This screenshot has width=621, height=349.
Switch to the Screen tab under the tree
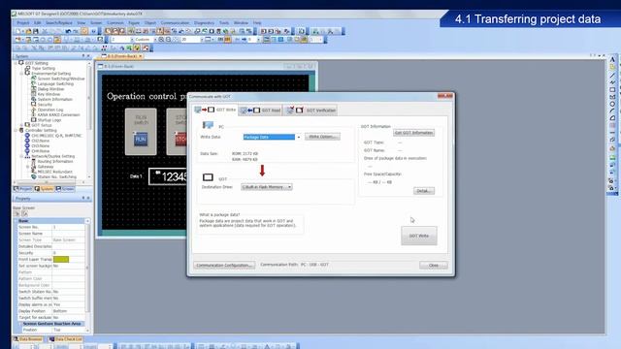65,189
